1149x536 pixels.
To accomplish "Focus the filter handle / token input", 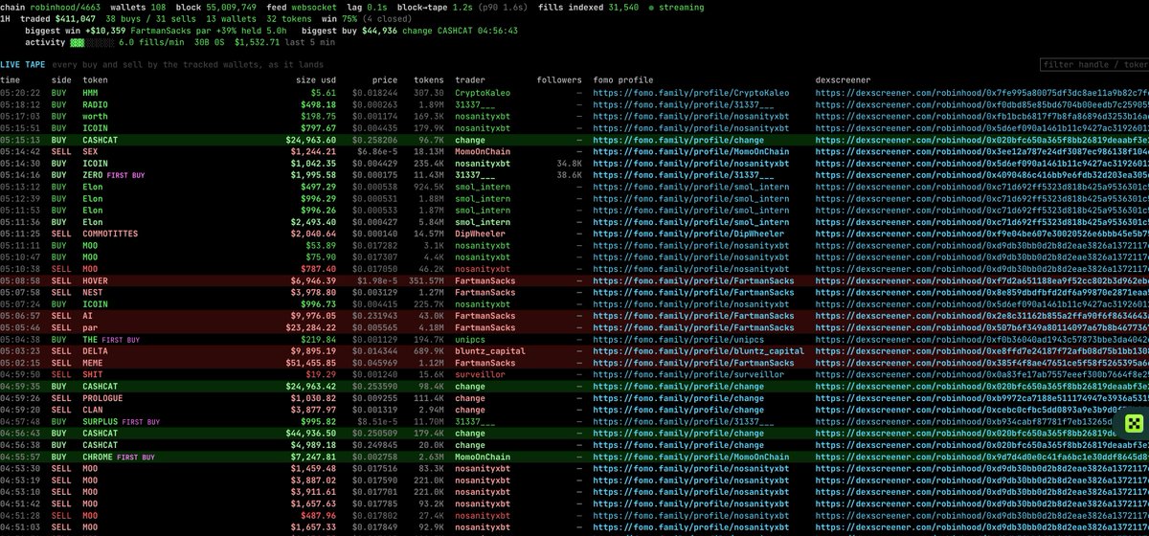I will point(1093,65).
